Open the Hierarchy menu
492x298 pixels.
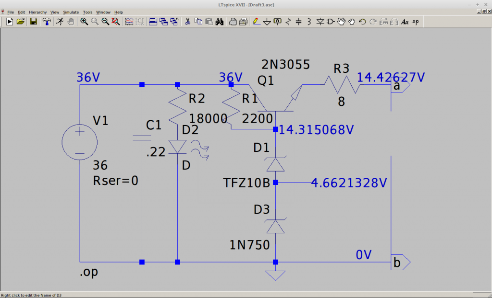37,12
